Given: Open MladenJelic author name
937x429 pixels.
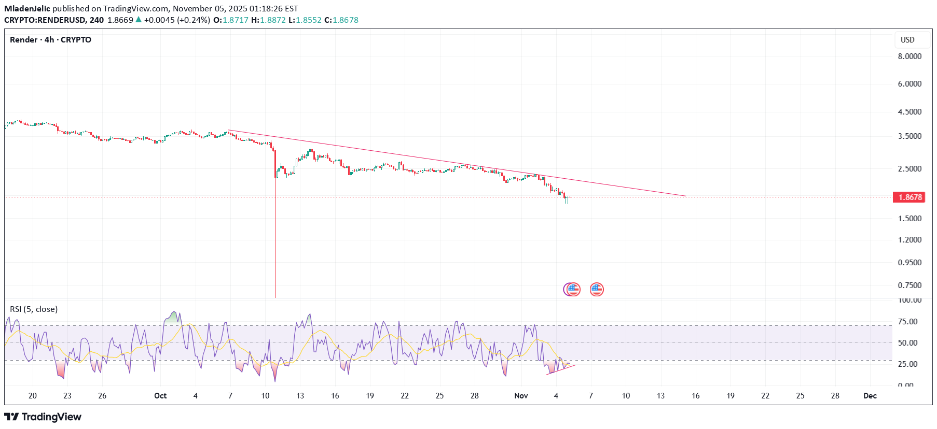Looking at the screenshot, I should pos(27,9).
